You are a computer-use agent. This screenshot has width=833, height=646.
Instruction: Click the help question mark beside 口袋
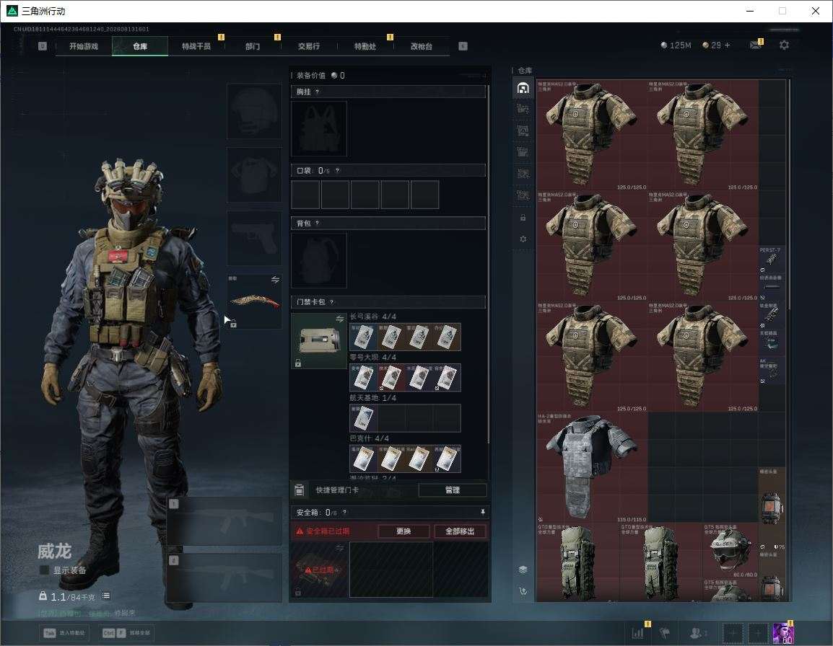click(337, 170)
